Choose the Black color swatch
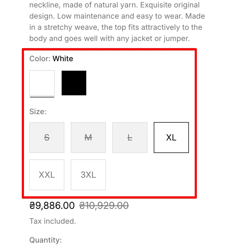This screenshot has height=249, width=241. point(74,83)
